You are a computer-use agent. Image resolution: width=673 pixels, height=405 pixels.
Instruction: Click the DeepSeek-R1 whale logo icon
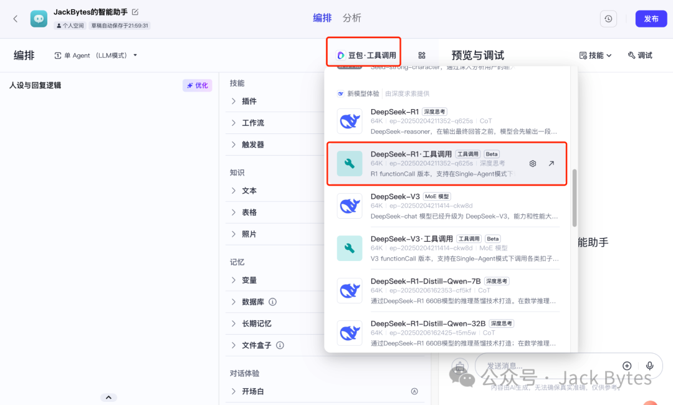pyautogui.click(x=350, y=121)
